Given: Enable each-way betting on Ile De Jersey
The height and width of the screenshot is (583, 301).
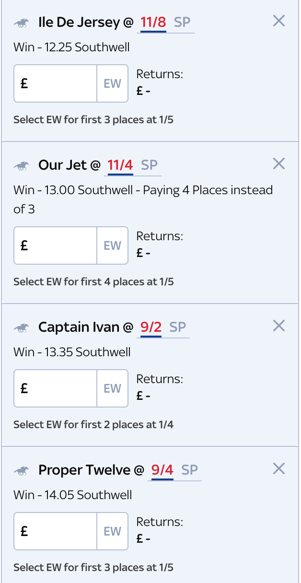Looking at the screenshot, I should click(114, 83).
